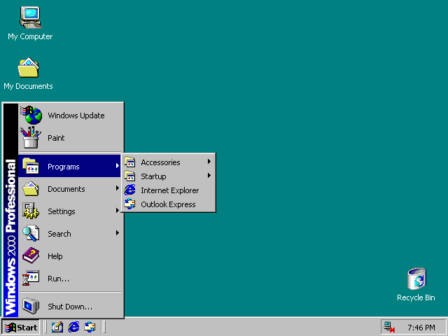448x336 pixels.
Task: Choose Run... from the Start menu
Action: (70, 279)
